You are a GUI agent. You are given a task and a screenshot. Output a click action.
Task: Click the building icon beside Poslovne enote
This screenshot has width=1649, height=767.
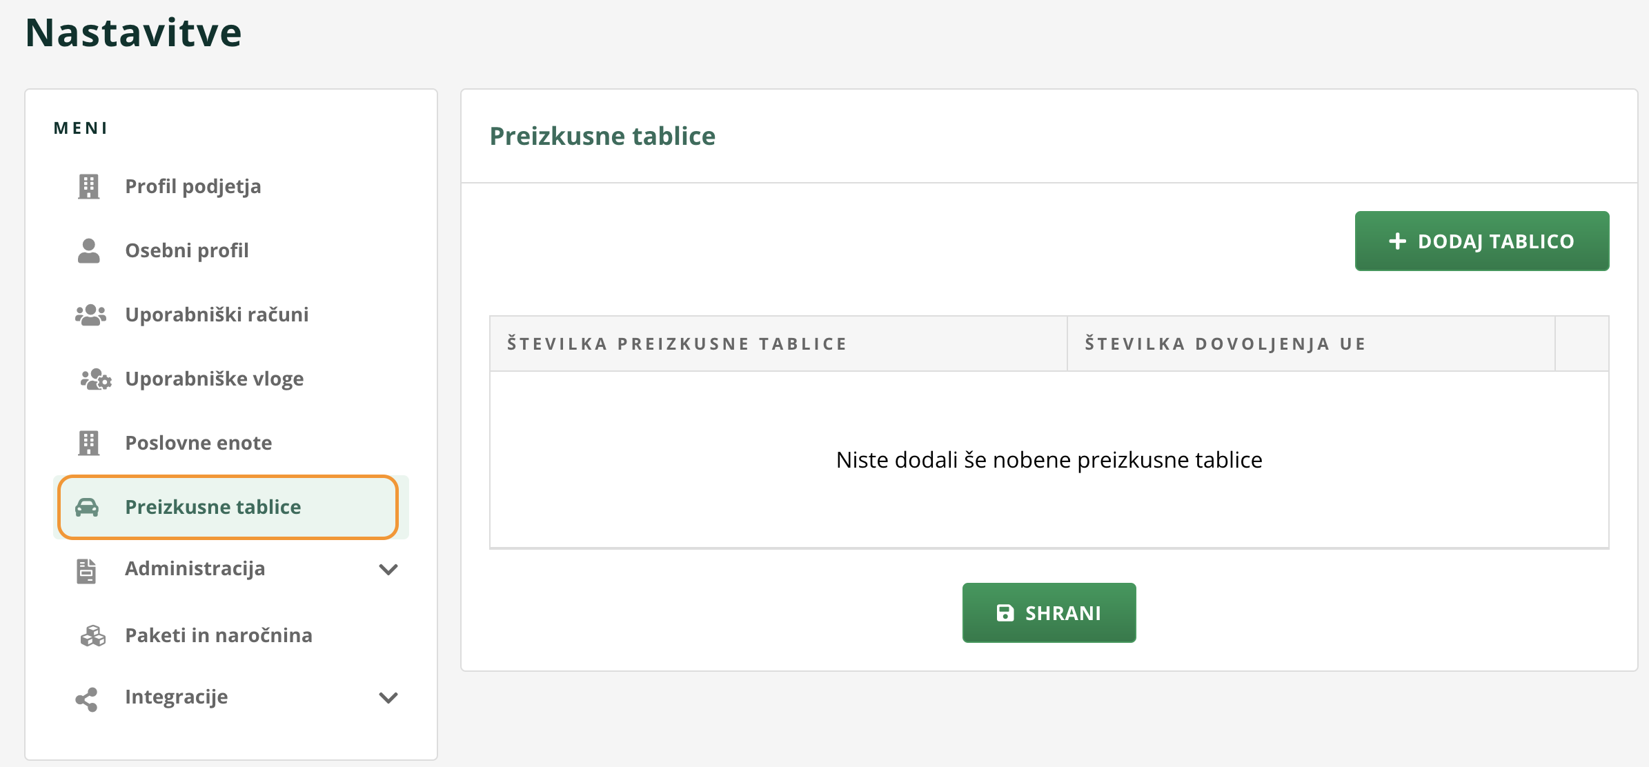(89, 443)
